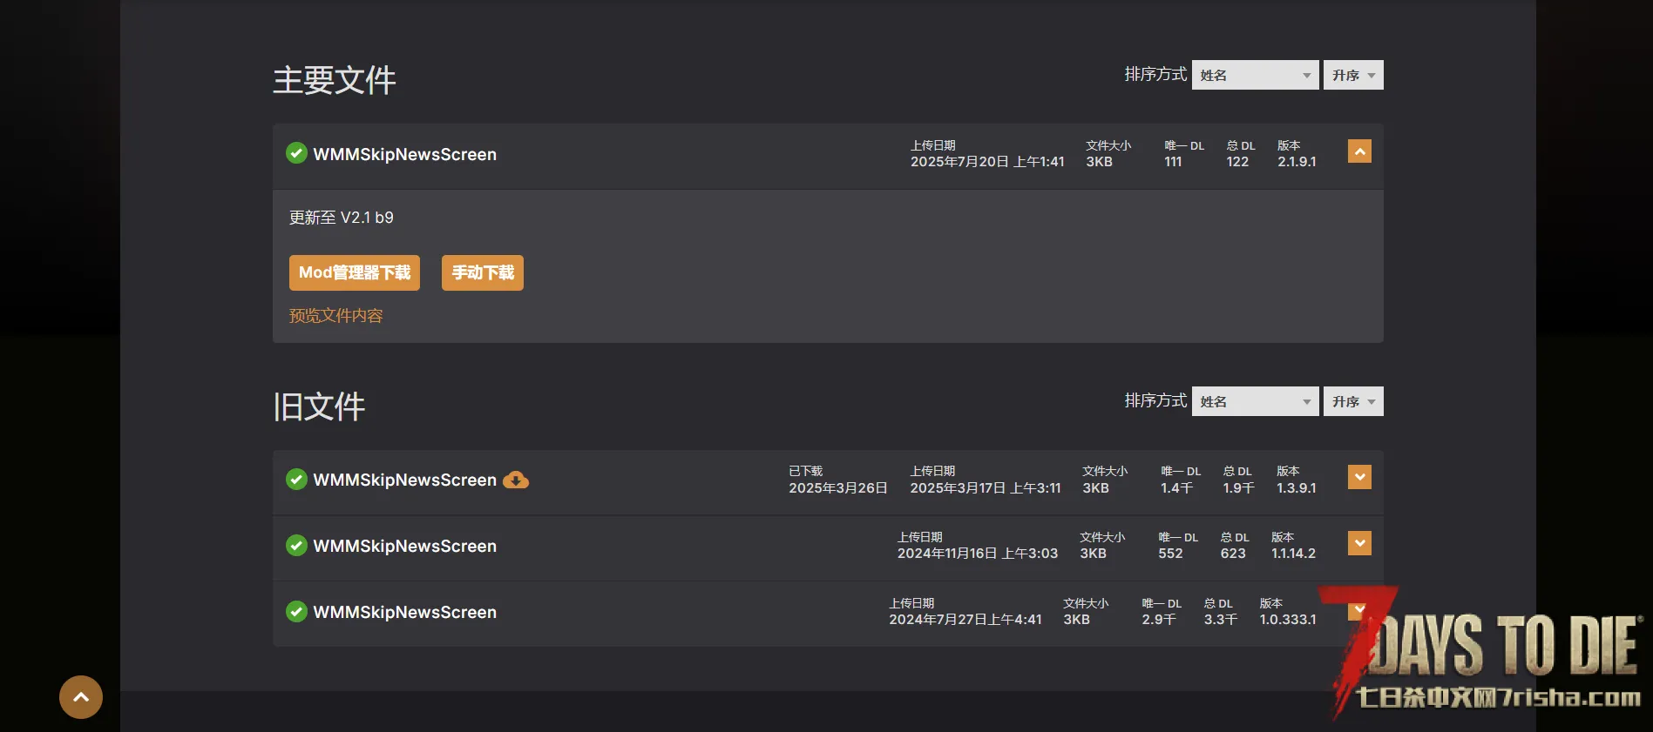Click the 主要文件 section heading

click(335, 80)
